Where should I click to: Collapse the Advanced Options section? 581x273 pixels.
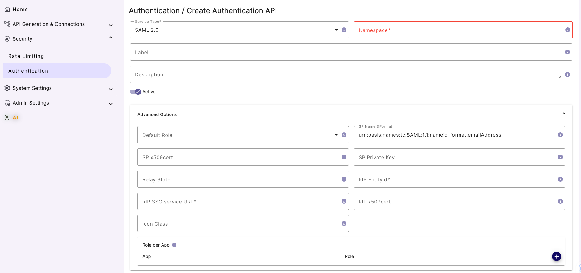tap(563, 114)
